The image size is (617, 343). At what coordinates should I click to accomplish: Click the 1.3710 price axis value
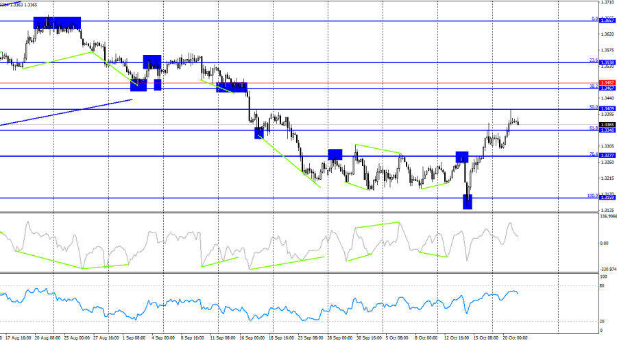607,2
